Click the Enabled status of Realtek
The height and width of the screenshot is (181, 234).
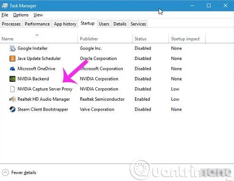point(142,99)
